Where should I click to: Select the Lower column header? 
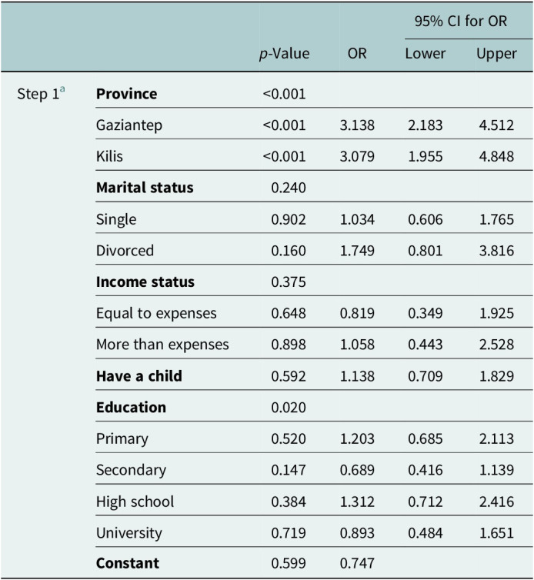click(426, 54)
